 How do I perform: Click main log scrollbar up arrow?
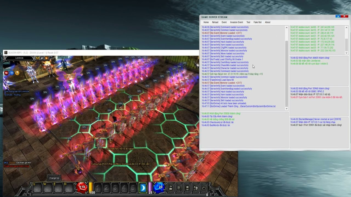287,27
